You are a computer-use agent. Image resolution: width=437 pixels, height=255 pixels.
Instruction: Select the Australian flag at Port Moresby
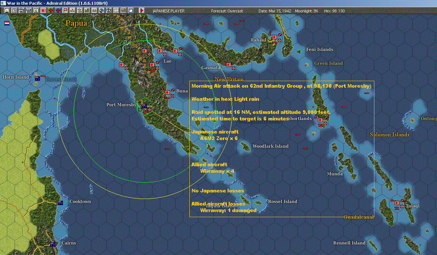point(144,106)
